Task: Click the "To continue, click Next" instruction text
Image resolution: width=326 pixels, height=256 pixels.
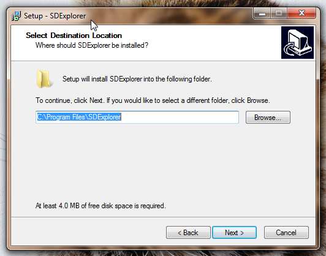Action: pyautogui.click(x=153, y=100)
